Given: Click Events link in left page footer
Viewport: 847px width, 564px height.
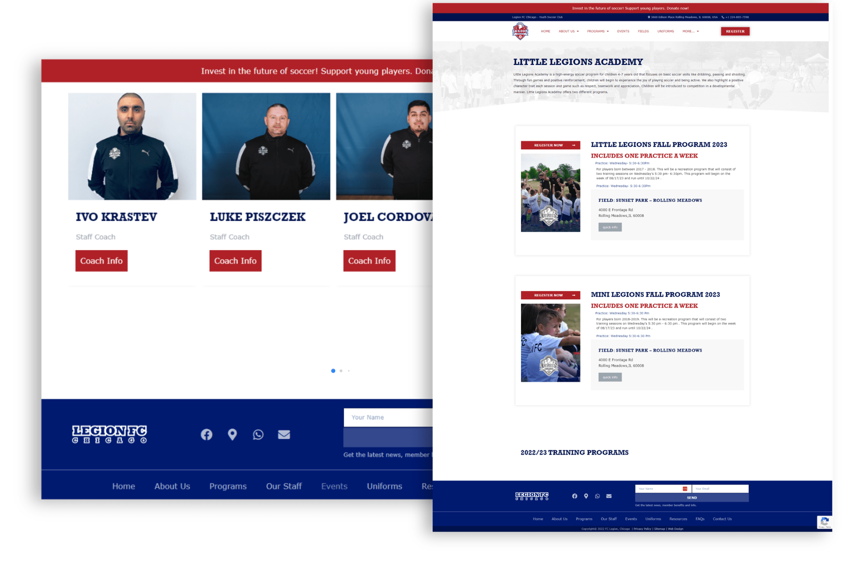Looking at the screenshot, I should pos(334,486).
